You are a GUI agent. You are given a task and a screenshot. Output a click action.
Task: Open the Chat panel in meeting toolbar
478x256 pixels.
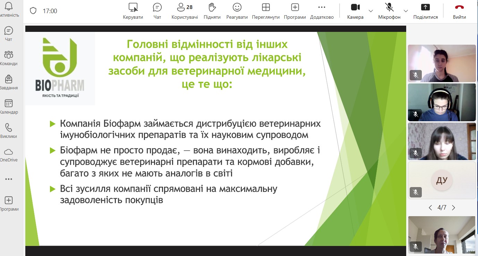pos(157,11)
